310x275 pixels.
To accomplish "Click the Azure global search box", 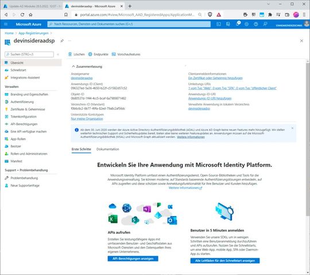I will tap(129, 24).
